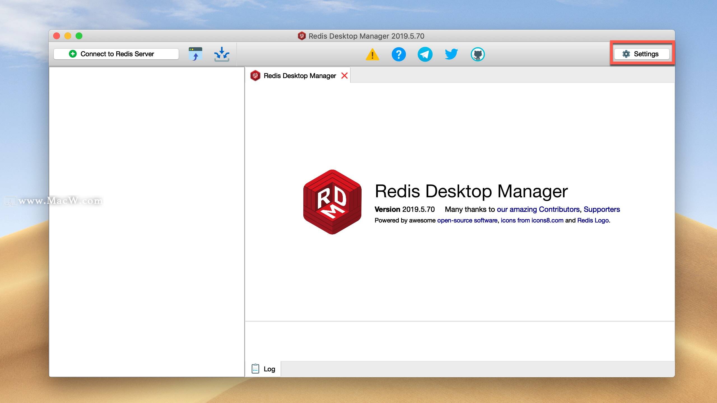Open the import connections icon in toolbar

click(x=221, y=54)
